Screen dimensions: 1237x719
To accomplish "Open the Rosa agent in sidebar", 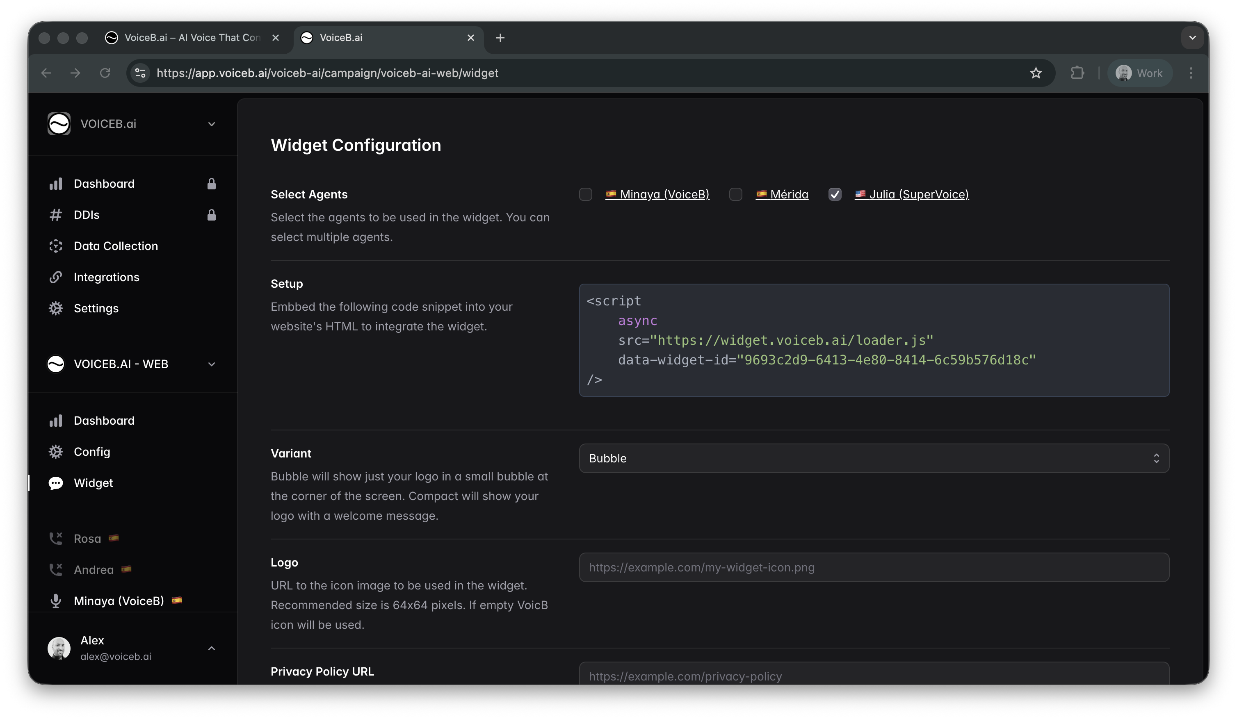I will (87, 539).
